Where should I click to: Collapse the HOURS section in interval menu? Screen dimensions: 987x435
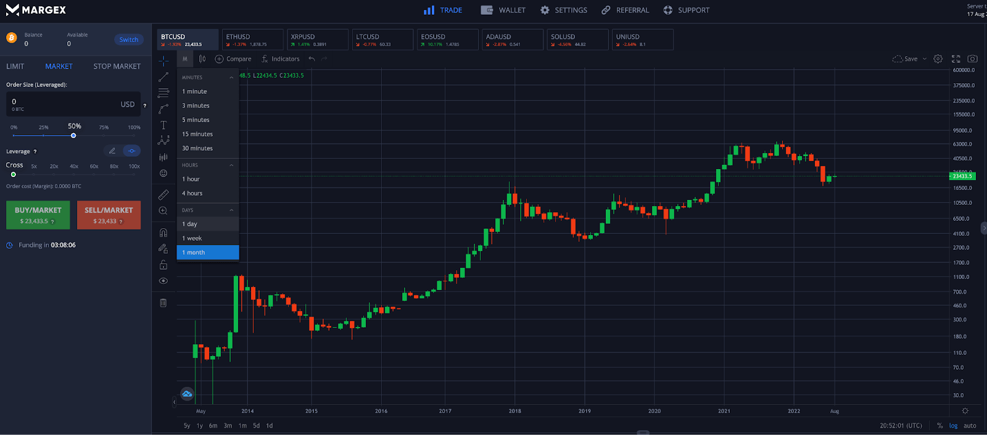(x=231, y=165)
